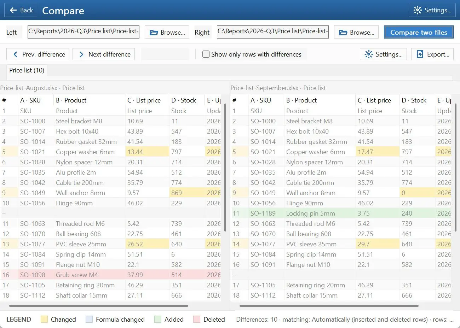Click right pane horizontal scrollbar
The image size is (460, 328).
(x=329, y=306)
